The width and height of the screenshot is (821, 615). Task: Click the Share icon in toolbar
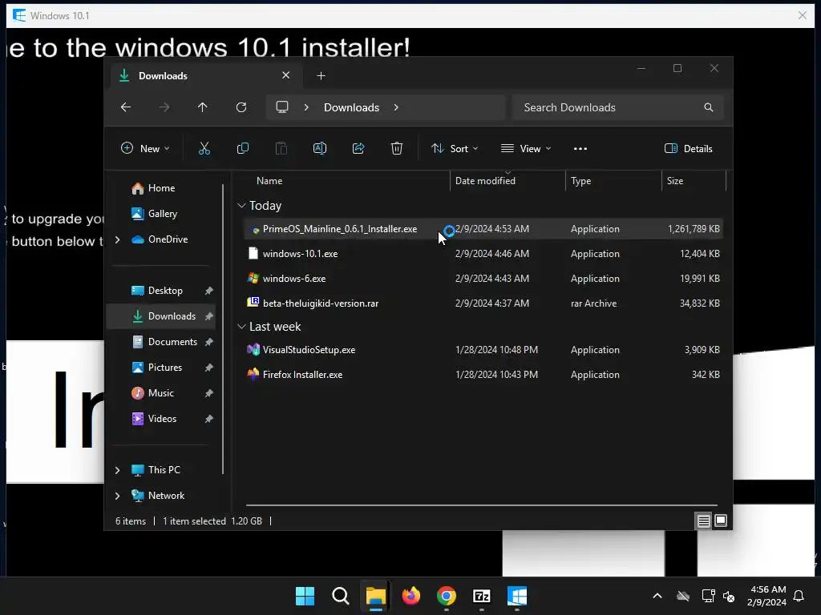point(358,148)
